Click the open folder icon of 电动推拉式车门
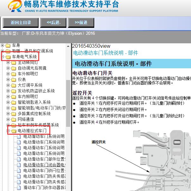Viewport: 191px width, 191px height. (14, 131)
